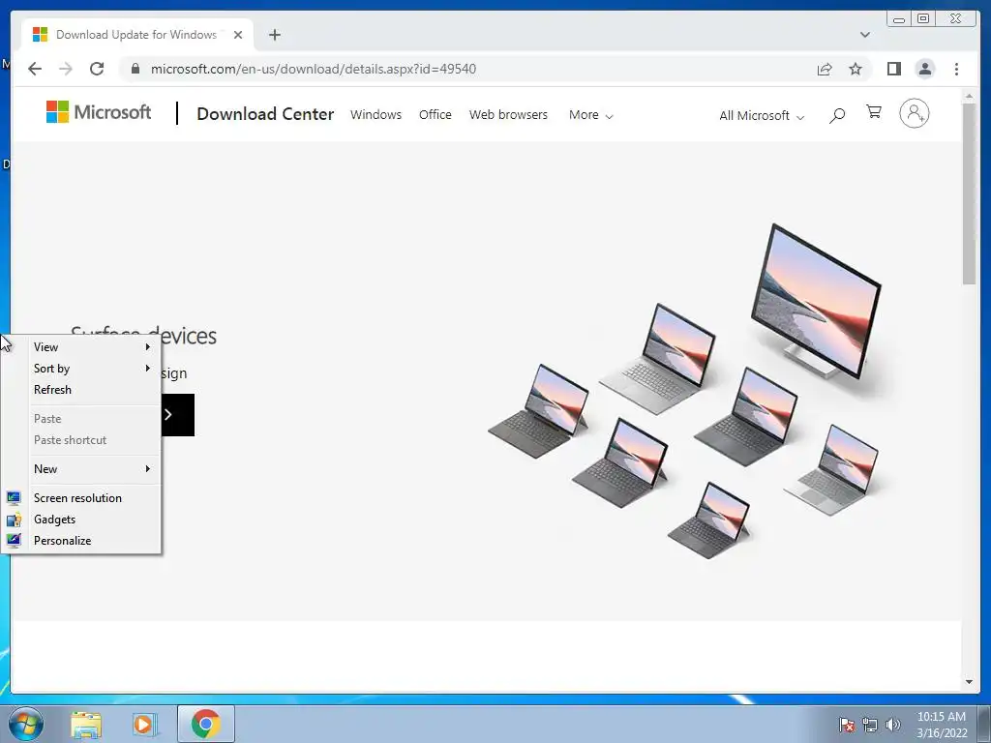Open Chrome profile avatar icon
This screenshot has height=743, width=991.
coord(924,69)
